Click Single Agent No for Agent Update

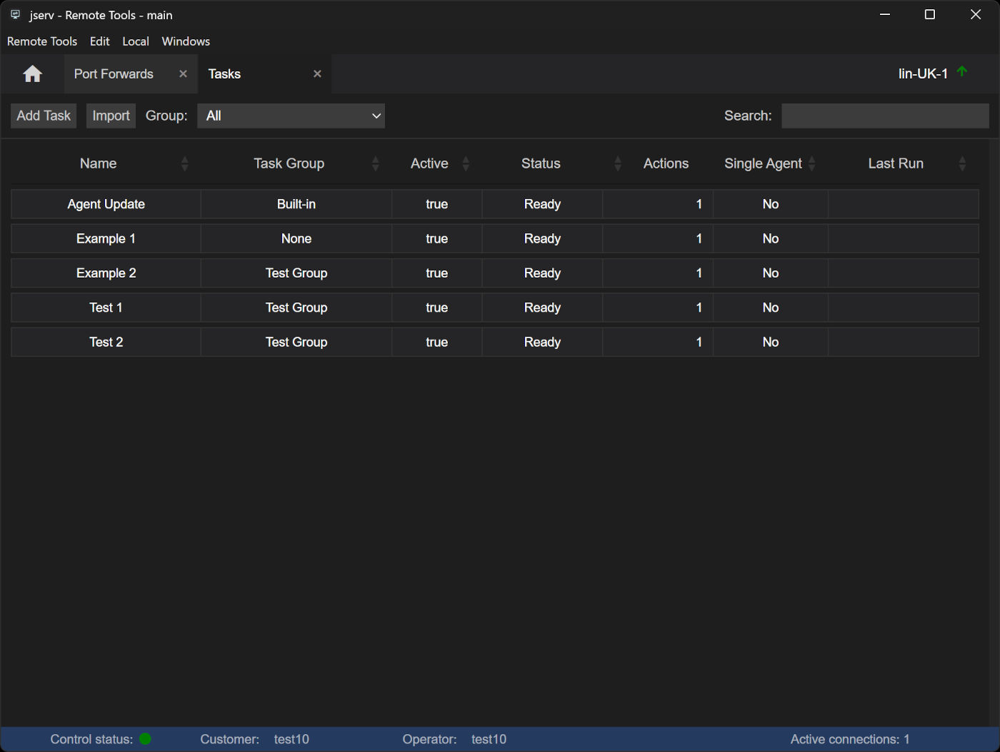(x=771, y=204)
